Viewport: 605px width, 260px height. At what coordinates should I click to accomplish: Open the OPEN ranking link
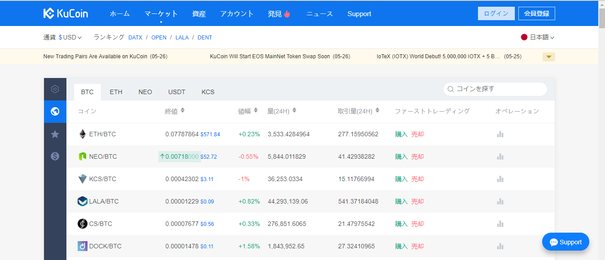point(159,38)
